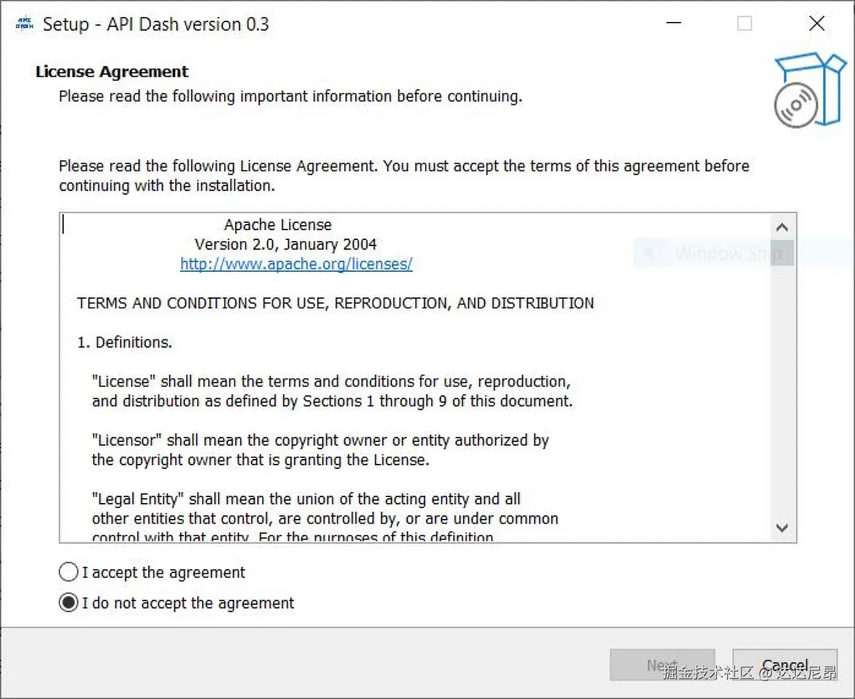
Task: Minimize the setup window
Action: 674,23
